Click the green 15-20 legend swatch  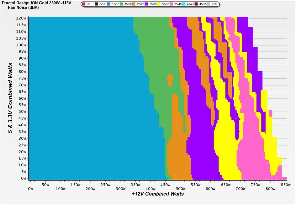121,4
